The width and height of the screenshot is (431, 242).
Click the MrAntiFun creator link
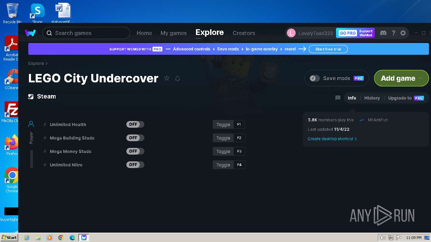click(378, 120)
